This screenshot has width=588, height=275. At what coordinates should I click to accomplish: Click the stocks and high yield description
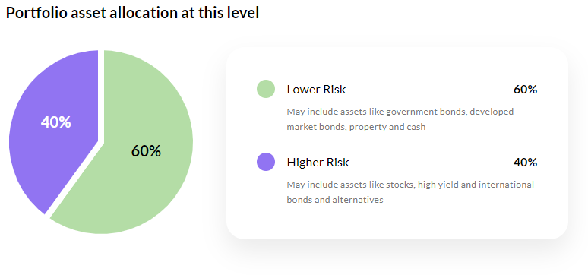(410, 192)
